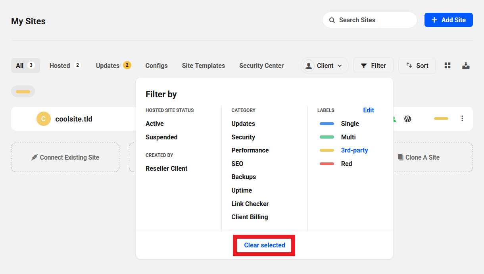Screen dimensions: 484x274
Task: Toggle the Suspended status filter
Action: tap(161, 137)
